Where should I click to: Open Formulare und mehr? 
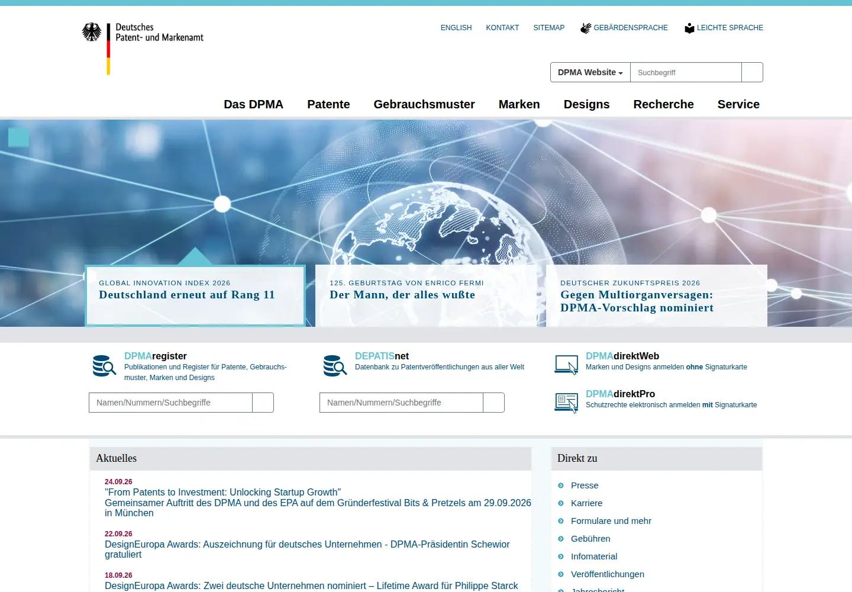[611, 521]
